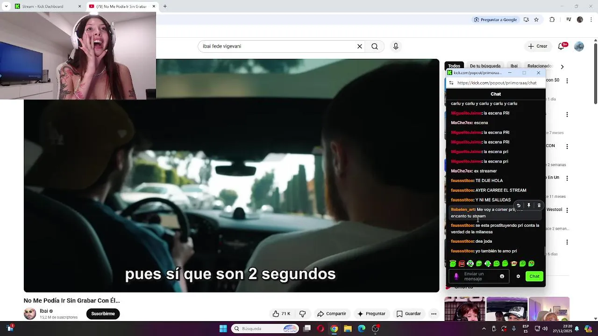598x336 pixels.
Task: Click the Suscribirme button
Action: pos(103,314)
